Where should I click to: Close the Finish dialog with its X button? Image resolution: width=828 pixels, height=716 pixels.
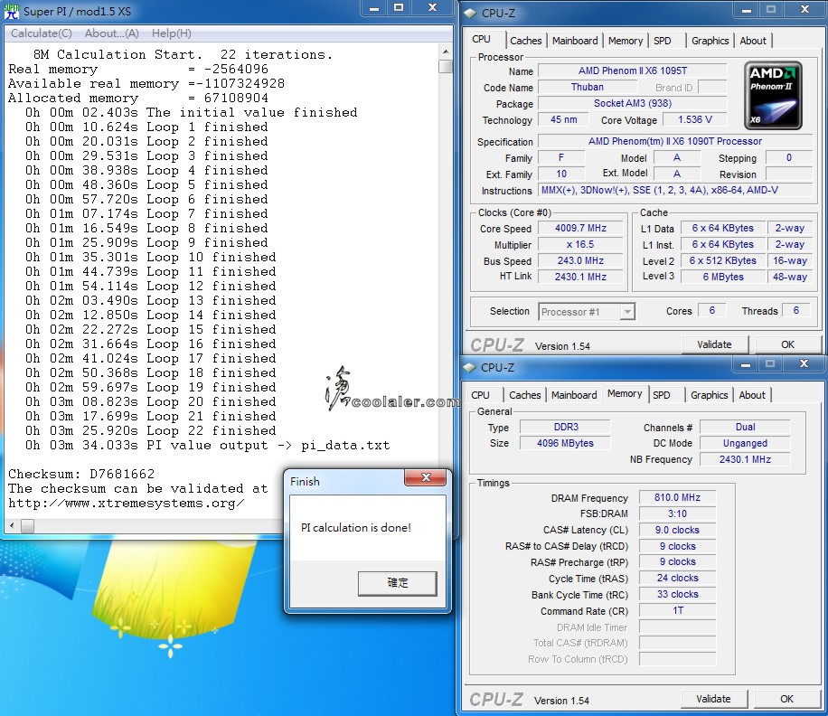[426, 477]
